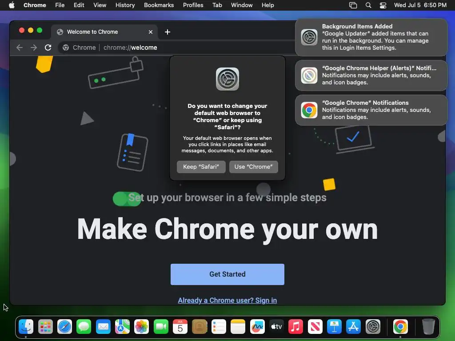
Task: Open System Settings in the Dock
Action: coord(373,326)
